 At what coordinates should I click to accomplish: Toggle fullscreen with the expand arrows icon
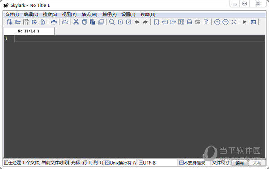[234, 22]
